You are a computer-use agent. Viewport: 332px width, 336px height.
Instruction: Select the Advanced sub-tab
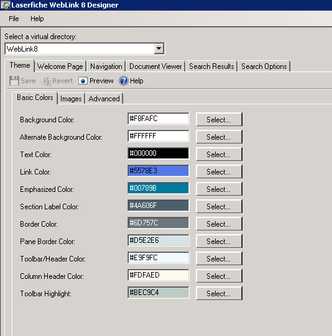104,99
